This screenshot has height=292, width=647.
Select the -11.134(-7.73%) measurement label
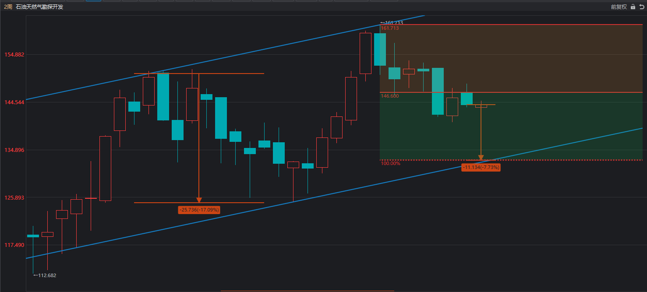pyautogui.click(x=481, y=167)
